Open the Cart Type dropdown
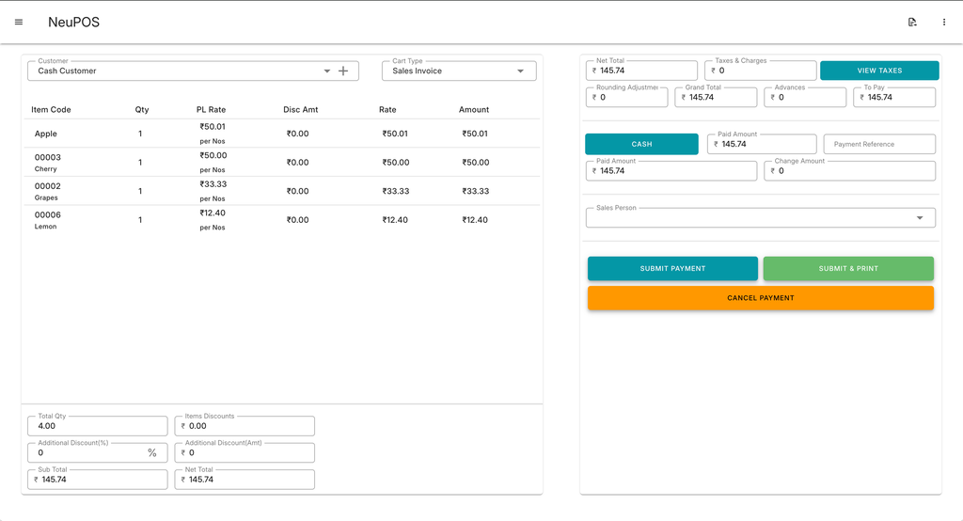 tap(459, 71)
